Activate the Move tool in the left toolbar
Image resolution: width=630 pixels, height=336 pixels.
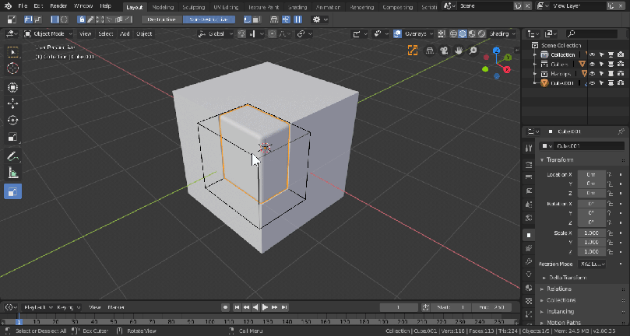(x=12, y=103)
